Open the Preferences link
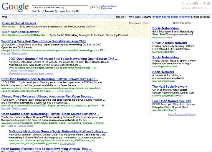212x152 pixels. [x=106, y=8]
